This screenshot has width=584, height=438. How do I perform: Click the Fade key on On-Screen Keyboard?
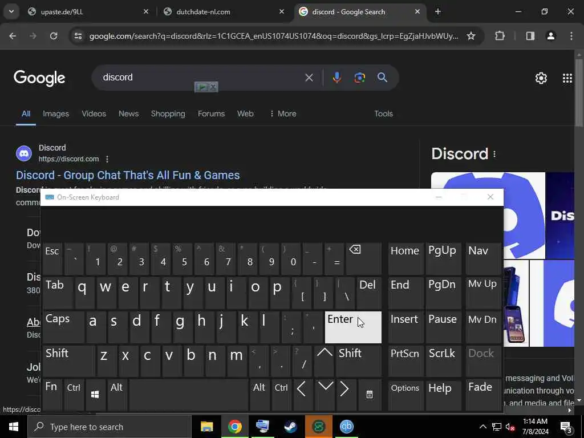pos(484,395)
